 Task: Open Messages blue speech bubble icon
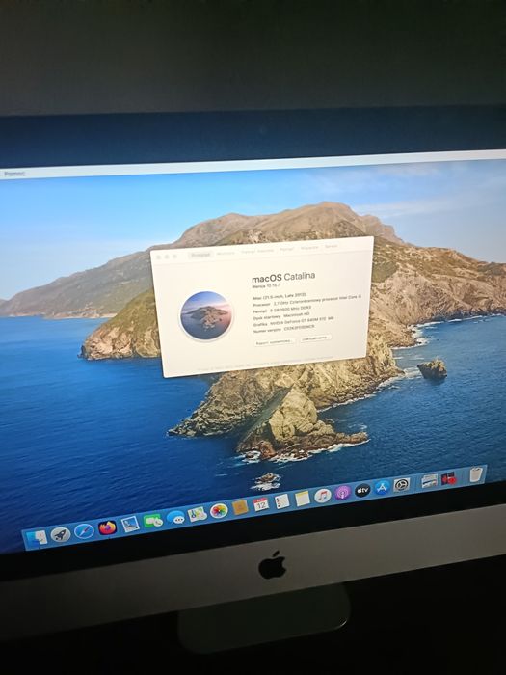pos(175,517)
